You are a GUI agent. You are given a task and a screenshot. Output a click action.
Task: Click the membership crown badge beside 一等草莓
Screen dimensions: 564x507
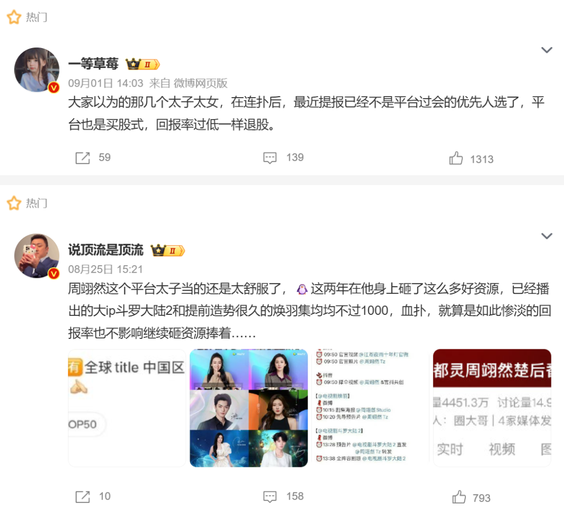(x=143, y=64)
